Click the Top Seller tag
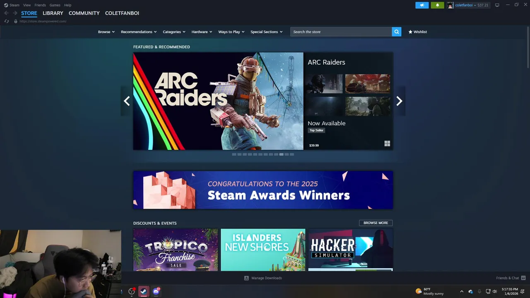 [x=316, y=130]
